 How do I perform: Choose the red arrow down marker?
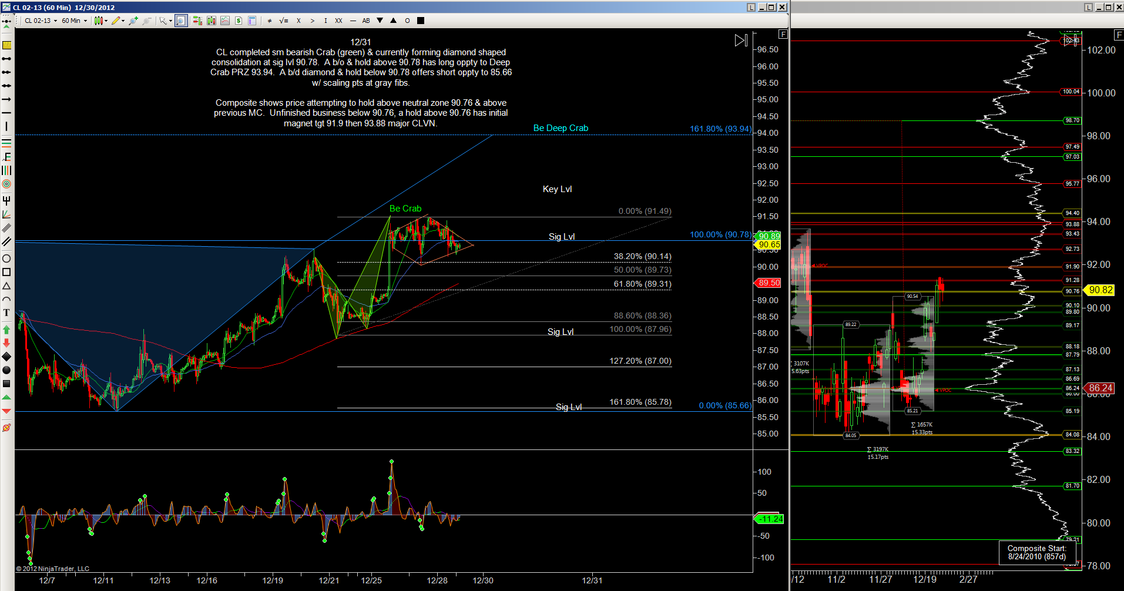(x=6, y=342)
